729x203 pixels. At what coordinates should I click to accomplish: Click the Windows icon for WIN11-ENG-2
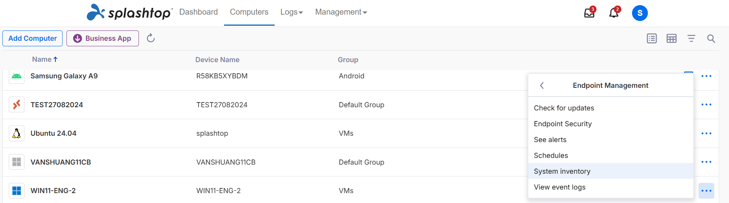click(x=17, y=191)
